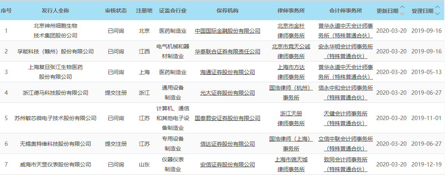Screen dimensions: 445x175
Task: Click acceptance date 2019-11-01
Action: 427,118
